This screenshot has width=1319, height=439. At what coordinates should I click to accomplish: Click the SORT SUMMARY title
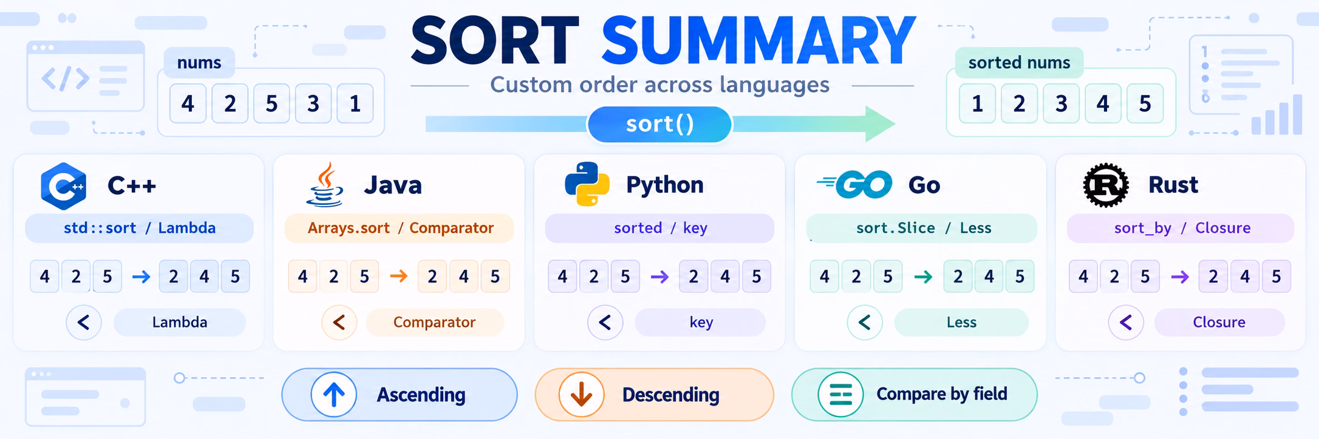click(x=663, y=41)
